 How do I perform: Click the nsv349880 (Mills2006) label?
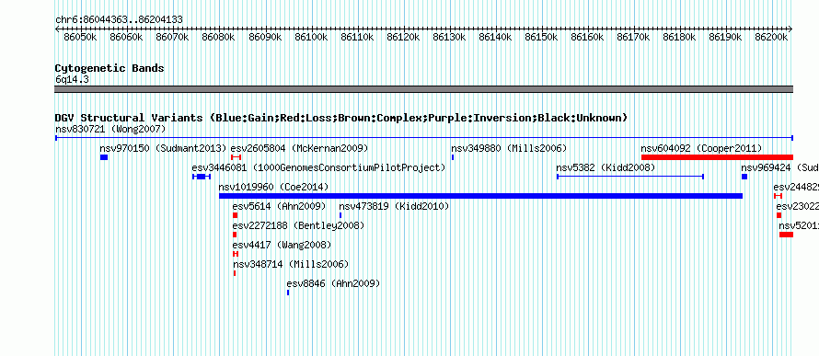(509, 148)
